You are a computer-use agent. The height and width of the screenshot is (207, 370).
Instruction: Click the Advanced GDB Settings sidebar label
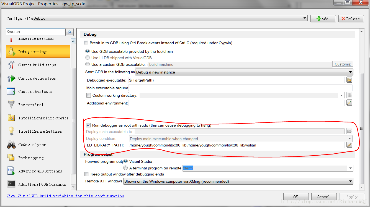(40, 171)
